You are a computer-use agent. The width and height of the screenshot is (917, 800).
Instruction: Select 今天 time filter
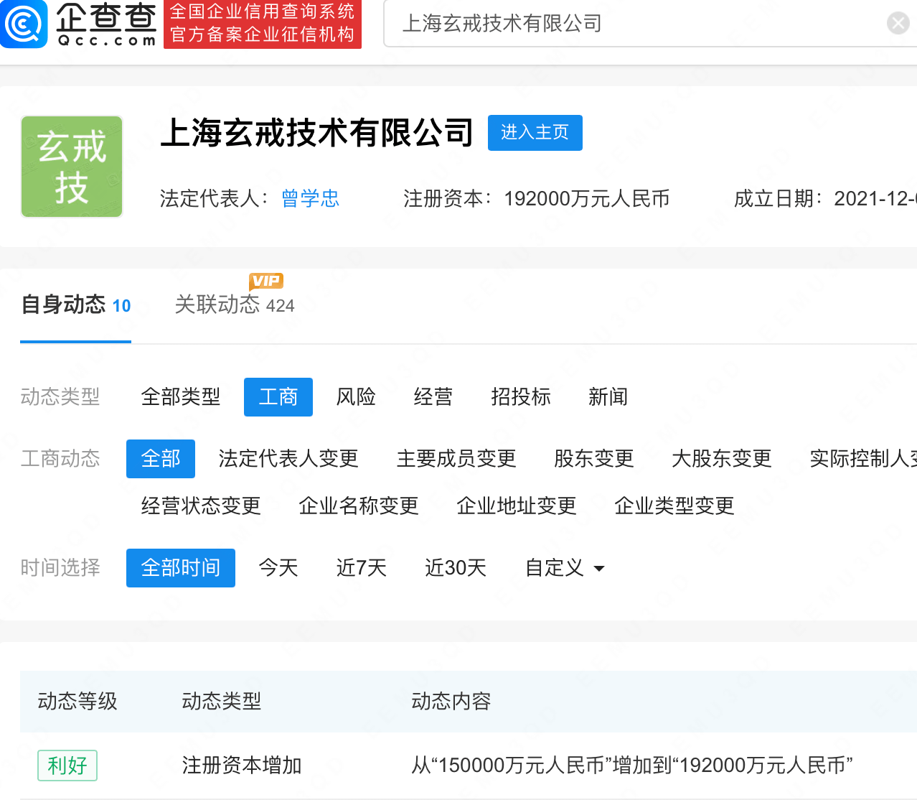278,568
